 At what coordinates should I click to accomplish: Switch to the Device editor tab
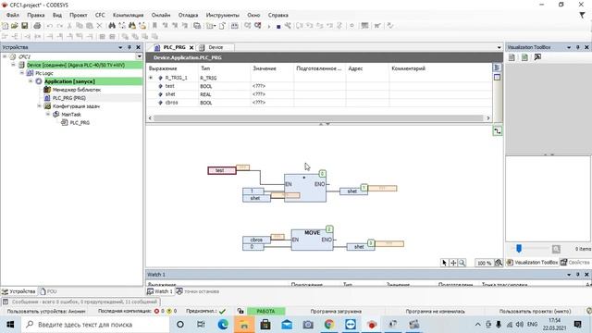(x=216, y=47)
